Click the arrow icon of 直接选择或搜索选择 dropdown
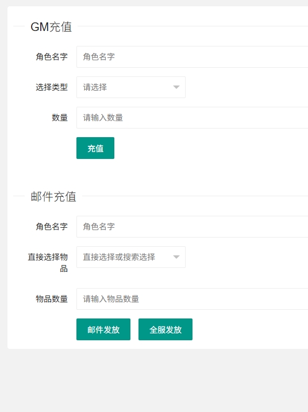The height and width of the screenshot is (412, 308). click(x=176, y=257)
